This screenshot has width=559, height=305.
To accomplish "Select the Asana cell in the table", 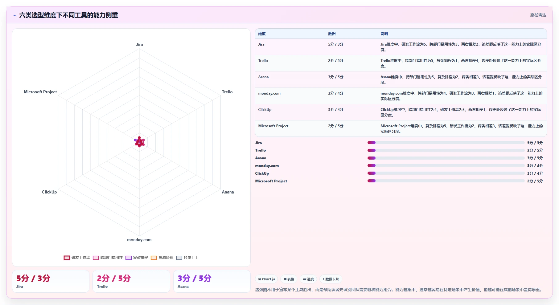I will [x=290, y=79].
